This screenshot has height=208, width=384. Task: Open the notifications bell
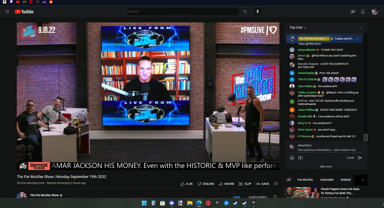point(363,12)
